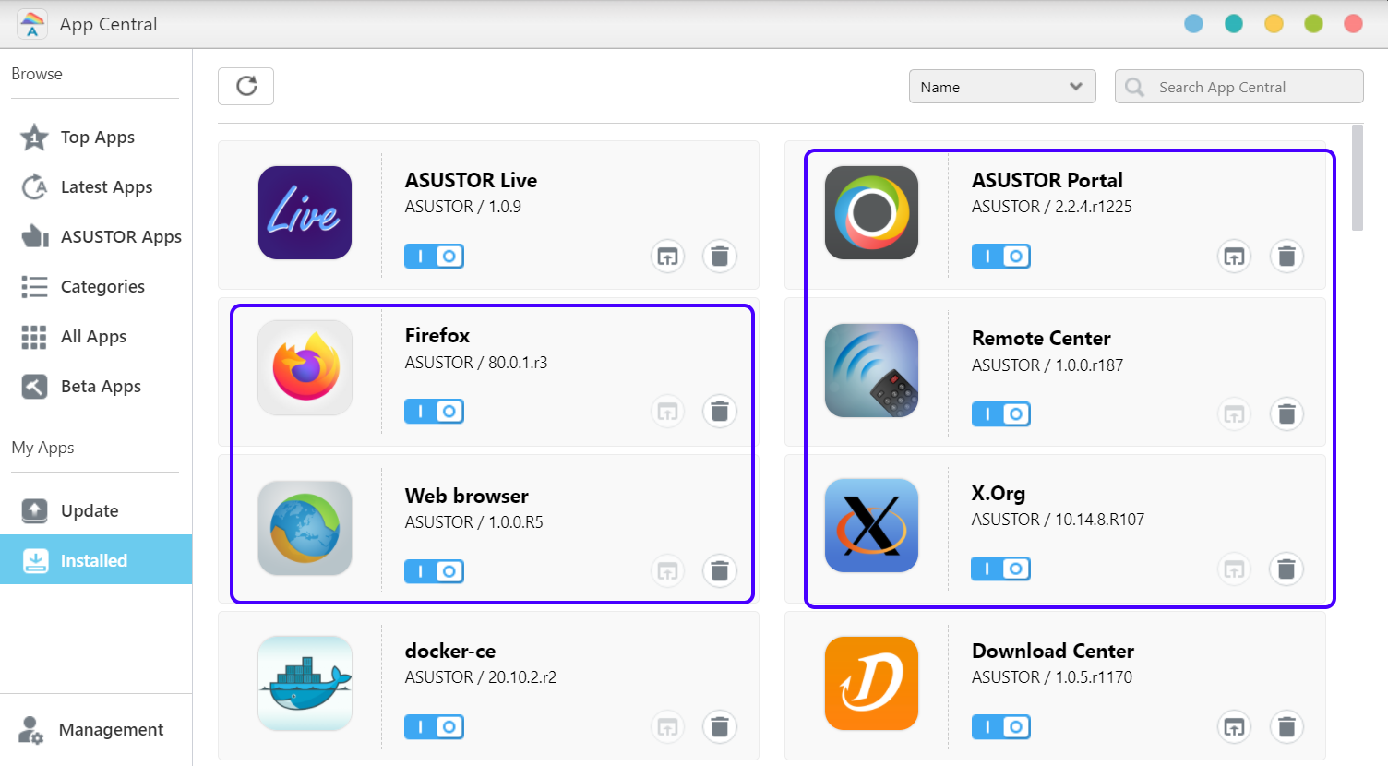1388x766 pixels.
Task: Click the Firefox open-window icon
Action: point(668,411)
